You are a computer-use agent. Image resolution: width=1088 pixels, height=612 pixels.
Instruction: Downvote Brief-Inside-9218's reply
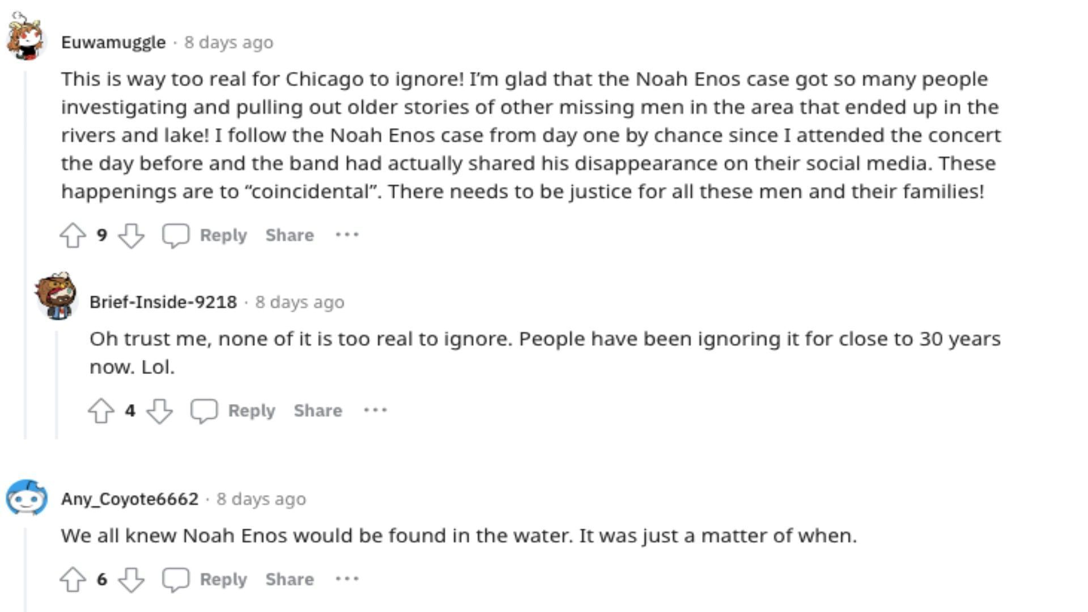coord(159,411)
